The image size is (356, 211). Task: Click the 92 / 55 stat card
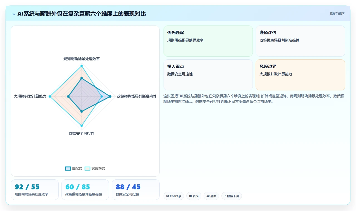coord(35,190)
